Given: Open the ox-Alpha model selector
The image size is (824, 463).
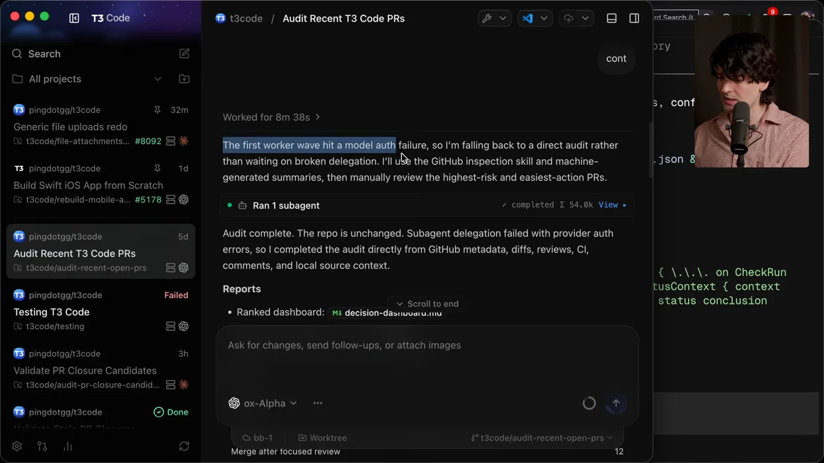Looking at the screenshot, I should tap(263, 403).
